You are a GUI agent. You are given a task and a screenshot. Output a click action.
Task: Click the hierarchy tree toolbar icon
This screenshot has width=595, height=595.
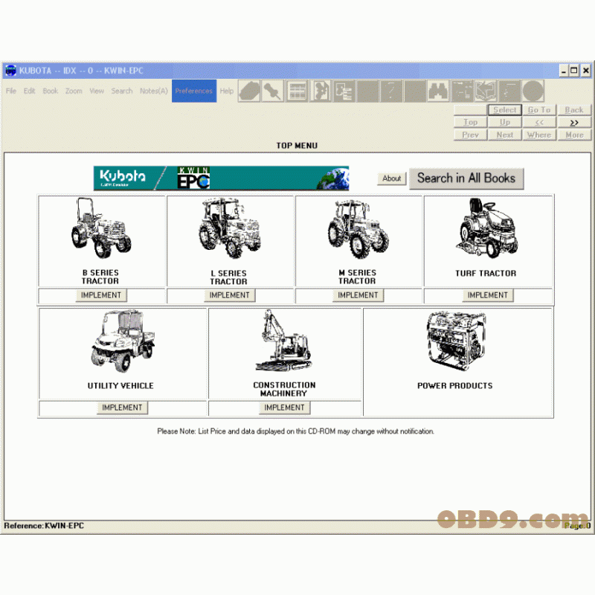[463, 91]
